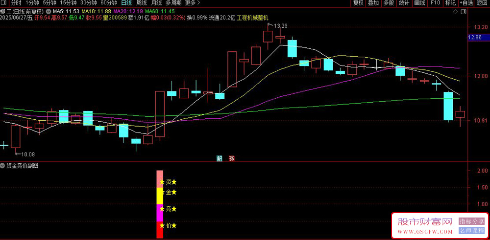Switch to the 分时 timeframe tab
Viewport: 490px width, 240px height.
[x=16, y=3]
